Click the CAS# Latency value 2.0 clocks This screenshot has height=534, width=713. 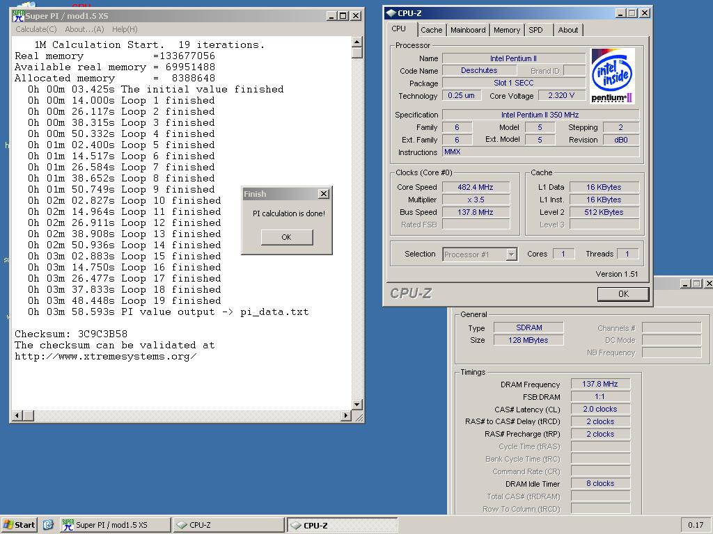[600, 409]
